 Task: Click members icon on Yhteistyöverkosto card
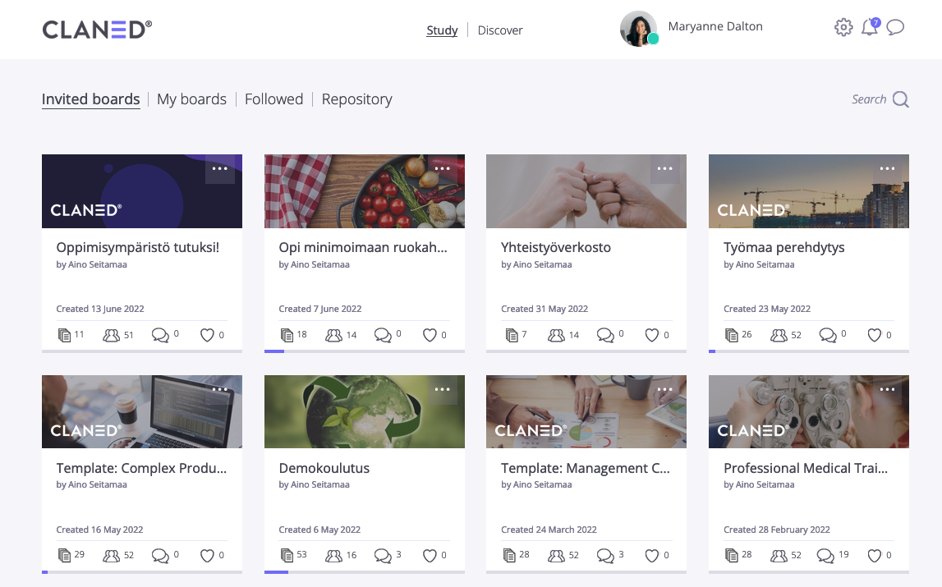coord(556,335)
